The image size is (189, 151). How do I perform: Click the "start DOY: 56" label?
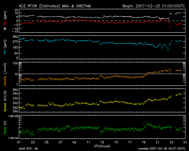point(28,149)
